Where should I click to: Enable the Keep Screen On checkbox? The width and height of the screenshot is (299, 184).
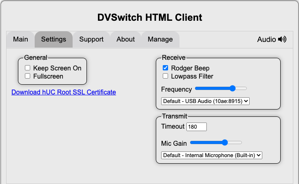(28, 68)
